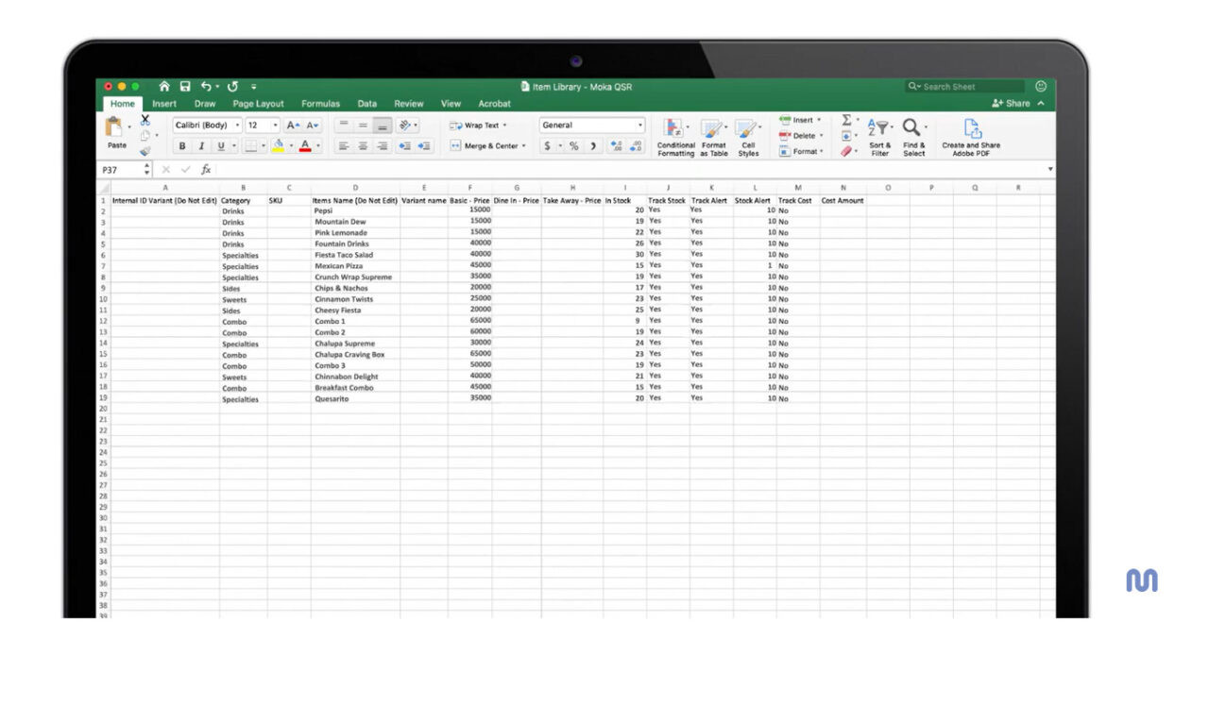Open the Page Layout tab
This screenshot has width=1209, height=705.
tap(258, 104)
